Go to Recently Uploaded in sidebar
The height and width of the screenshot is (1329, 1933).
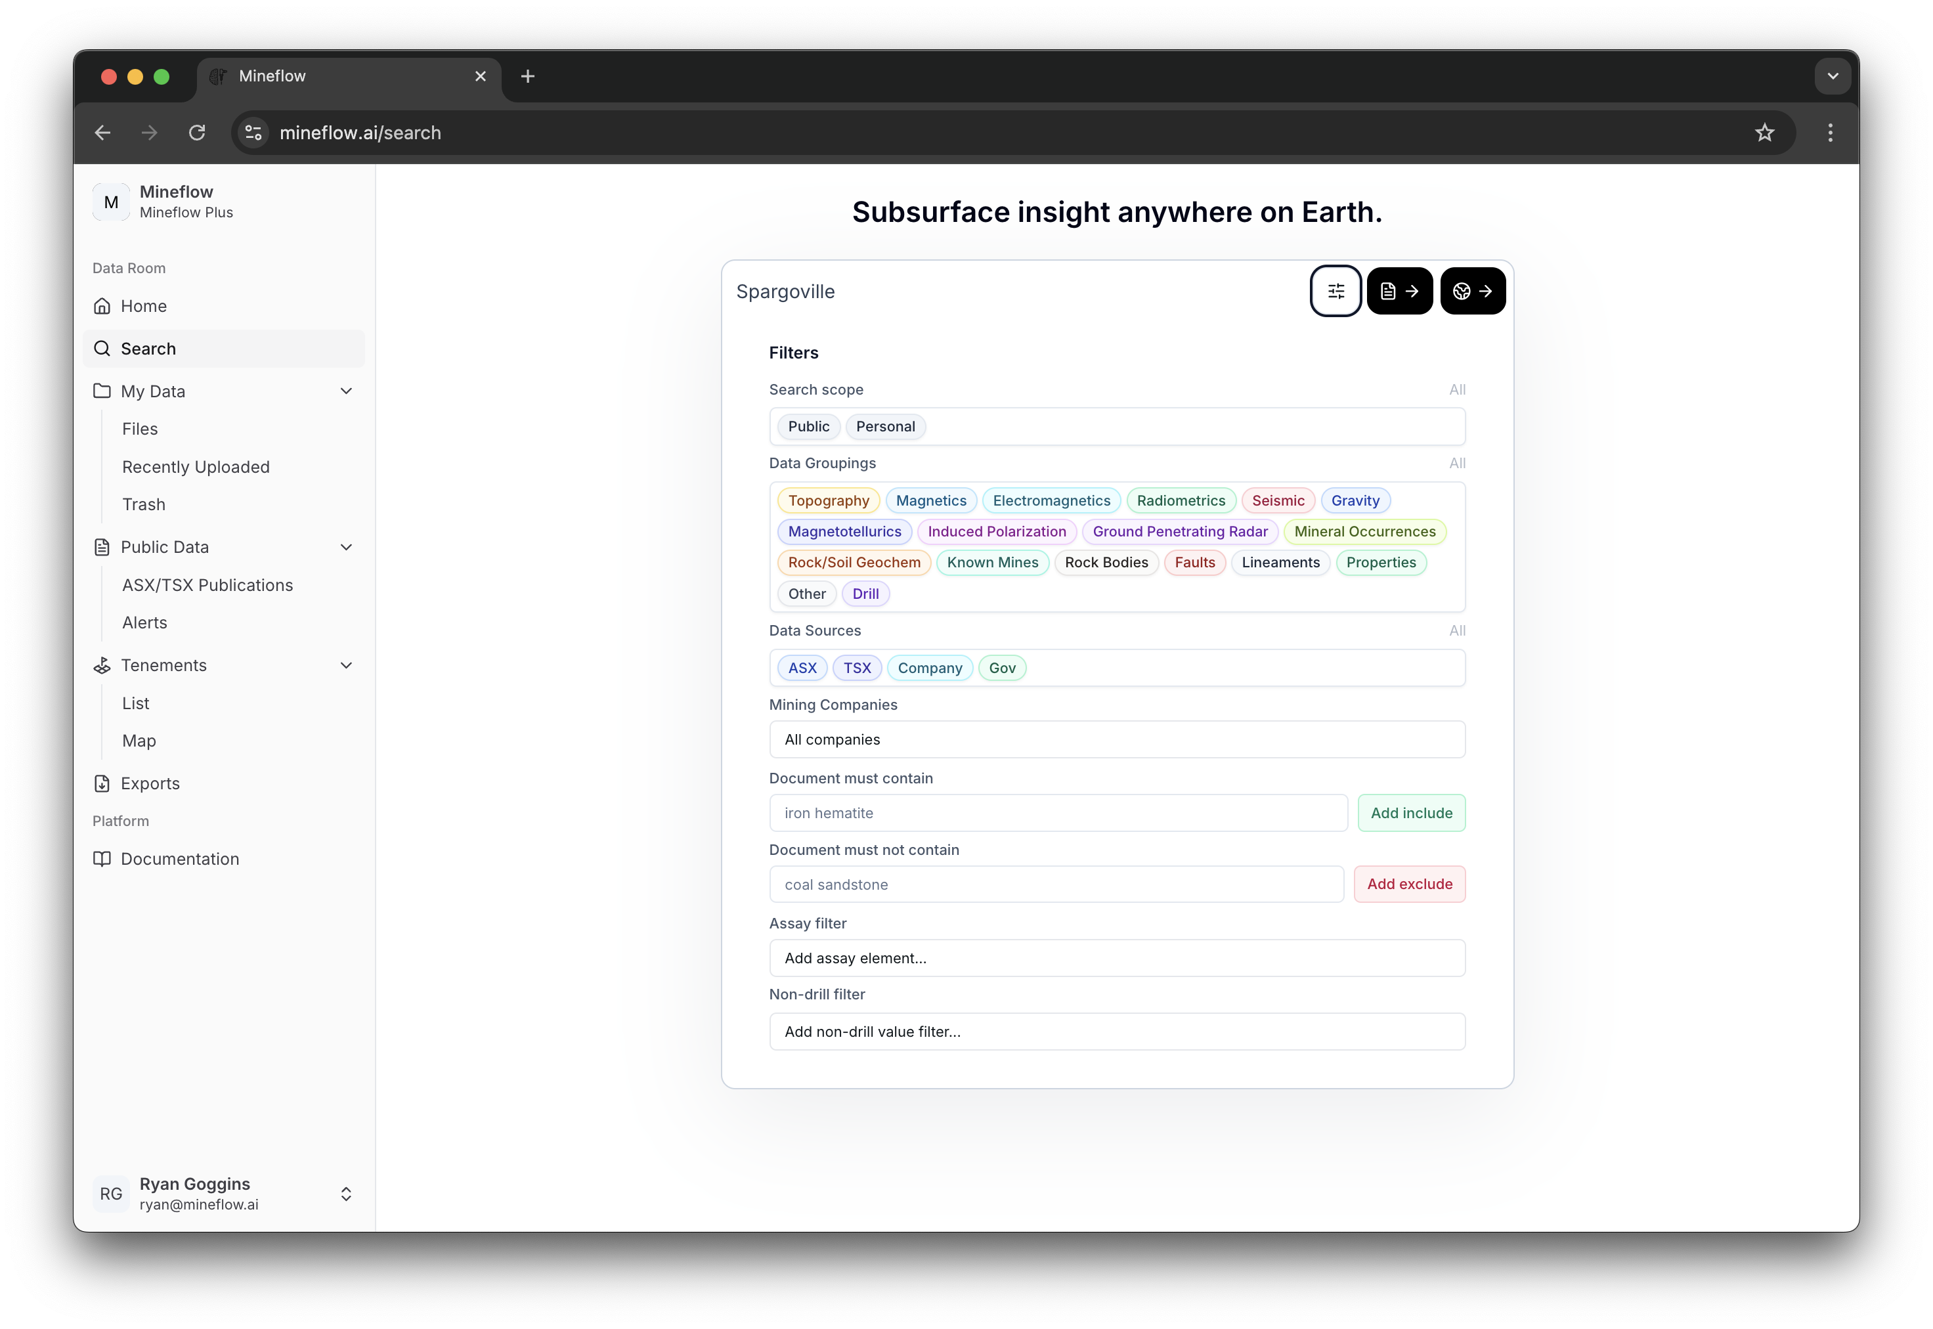[196, 467]
